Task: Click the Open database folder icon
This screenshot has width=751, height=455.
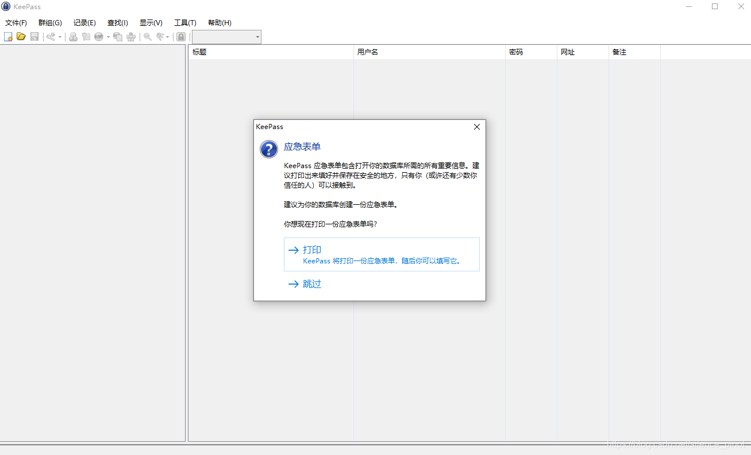Action: [x=21, y=37]
